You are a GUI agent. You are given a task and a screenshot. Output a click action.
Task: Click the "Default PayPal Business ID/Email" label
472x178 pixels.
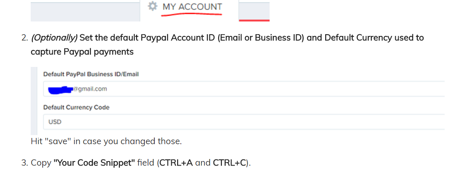(x=91, y=74)
